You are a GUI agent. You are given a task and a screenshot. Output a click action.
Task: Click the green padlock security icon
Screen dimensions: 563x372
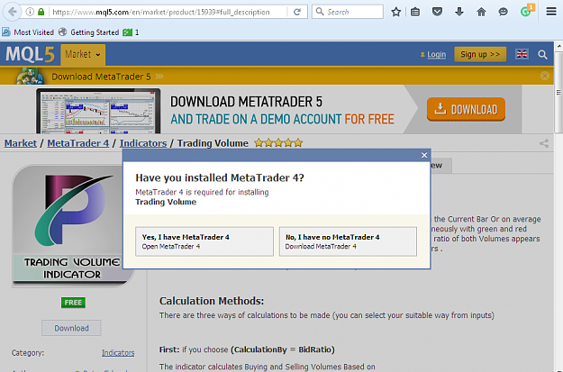[41, 12]
